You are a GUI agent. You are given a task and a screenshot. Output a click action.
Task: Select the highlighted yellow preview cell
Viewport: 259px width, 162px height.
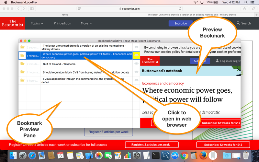136,55
